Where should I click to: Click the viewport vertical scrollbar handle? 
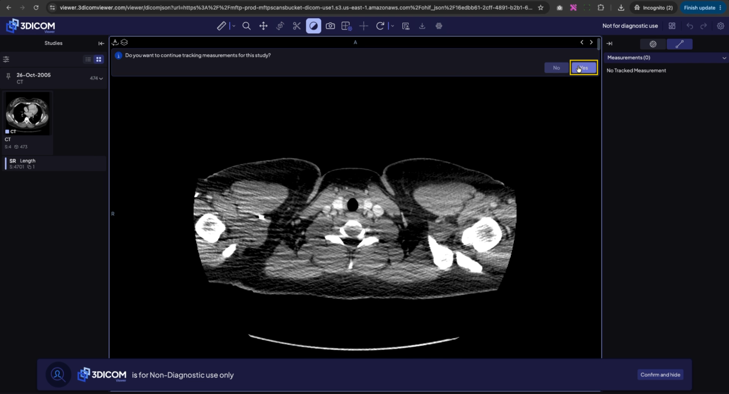click(x=598, y=44)
